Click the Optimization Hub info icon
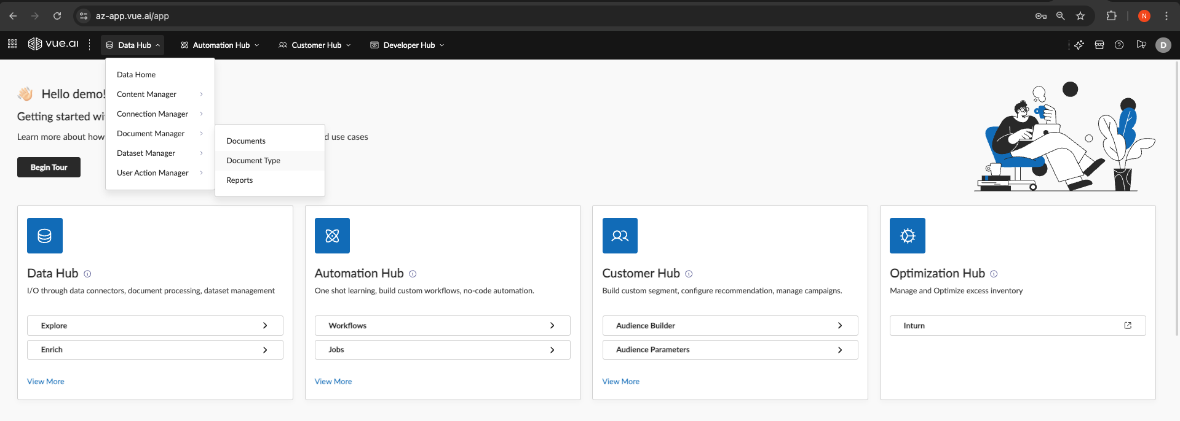Viewport: 1180px width, 421px height. point(994,274)
